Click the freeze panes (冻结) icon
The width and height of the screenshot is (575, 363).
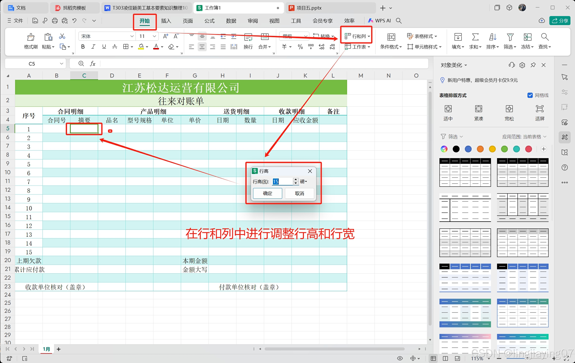(527, 37)
